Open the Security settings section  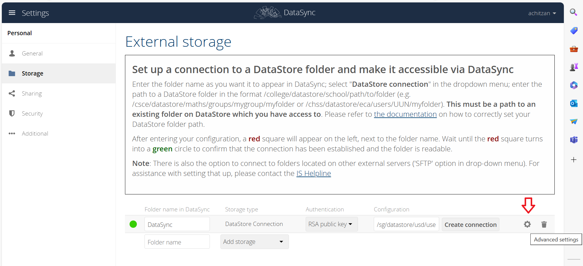tap(59, 113)
